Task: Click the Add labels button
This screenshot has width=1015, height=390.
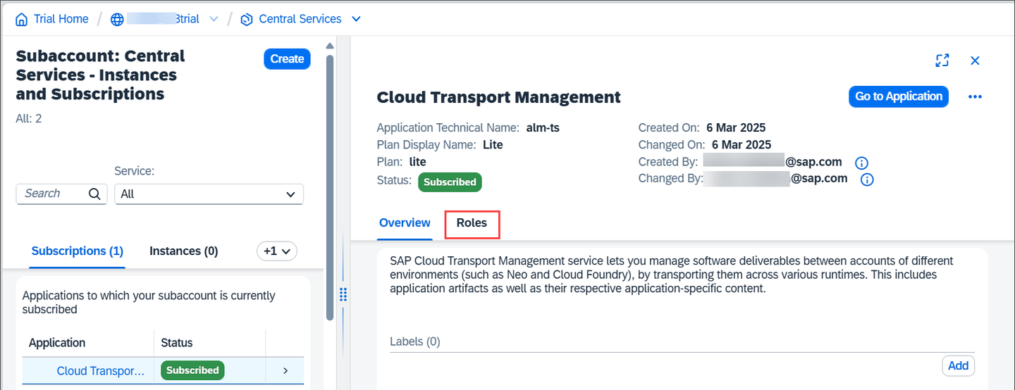Action: [x=958, y=366]
